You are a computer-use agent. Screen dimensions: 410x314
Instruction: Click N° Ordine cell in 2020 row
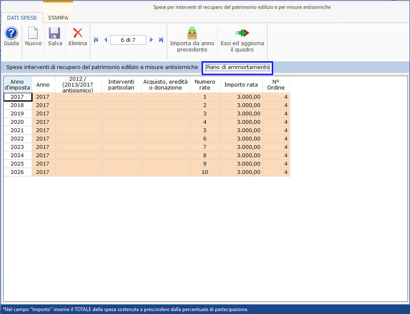pyautogui.click(x=276, y=122)
